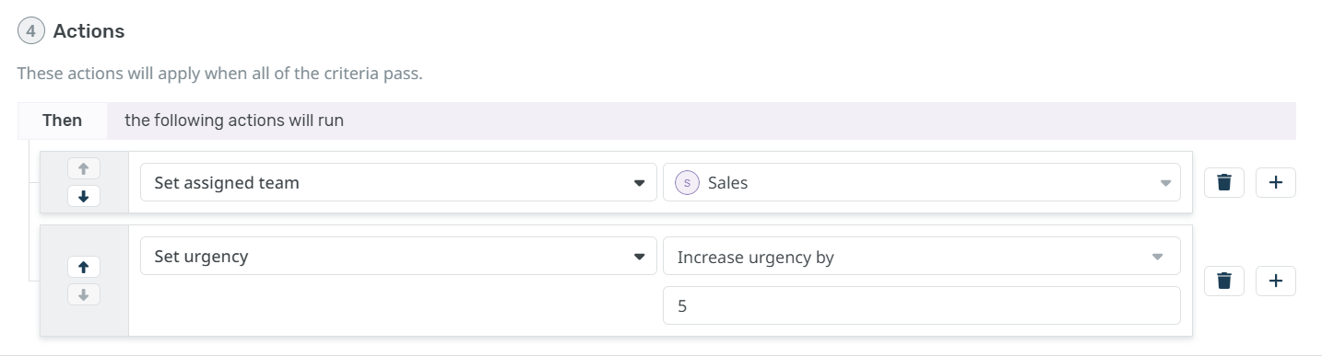Click the criteria pass description text
The width and height of the screenshot is (1322, 356).
[x=219, y=74]
